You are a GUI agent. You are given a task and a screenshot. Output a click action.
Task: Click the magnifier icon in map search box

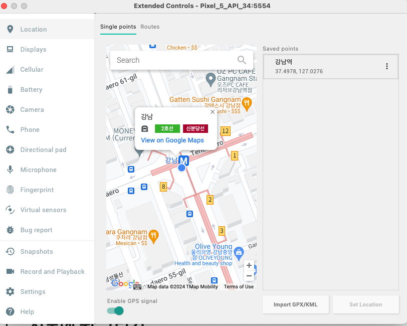pos(242,60)
